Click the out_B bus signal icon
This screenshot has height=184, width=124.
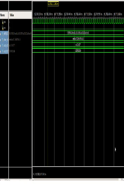tap(3, 51)
